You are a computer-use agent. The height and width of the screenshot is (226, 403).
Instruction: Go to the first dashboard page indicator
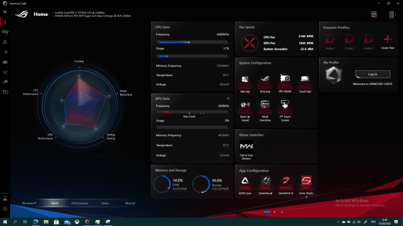[x=267, y=212]
